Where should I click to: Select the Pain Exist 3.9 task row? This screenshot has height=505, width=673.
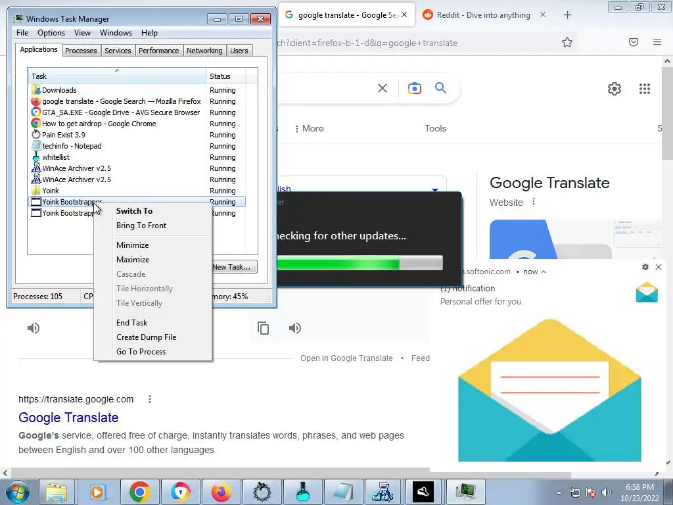pyautogui.click(x=137, y=135)
